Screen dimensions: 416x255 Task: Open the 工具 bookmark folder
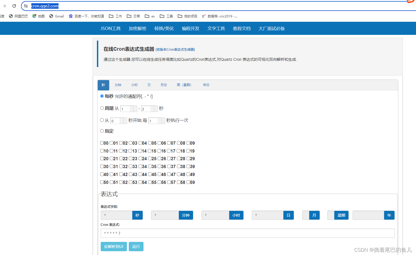point(166,16)
